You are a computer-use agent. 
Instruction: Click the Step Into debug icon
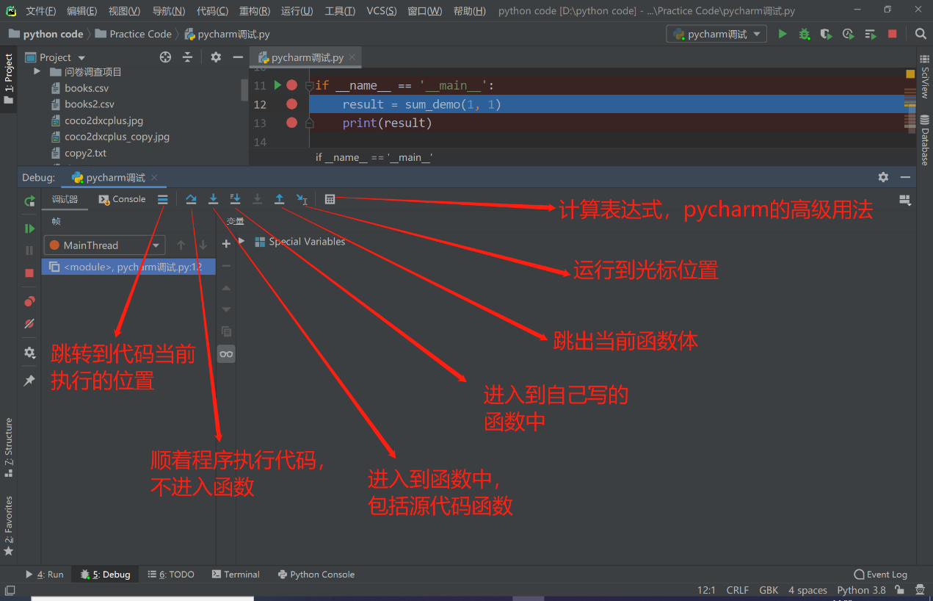(214, 199)
